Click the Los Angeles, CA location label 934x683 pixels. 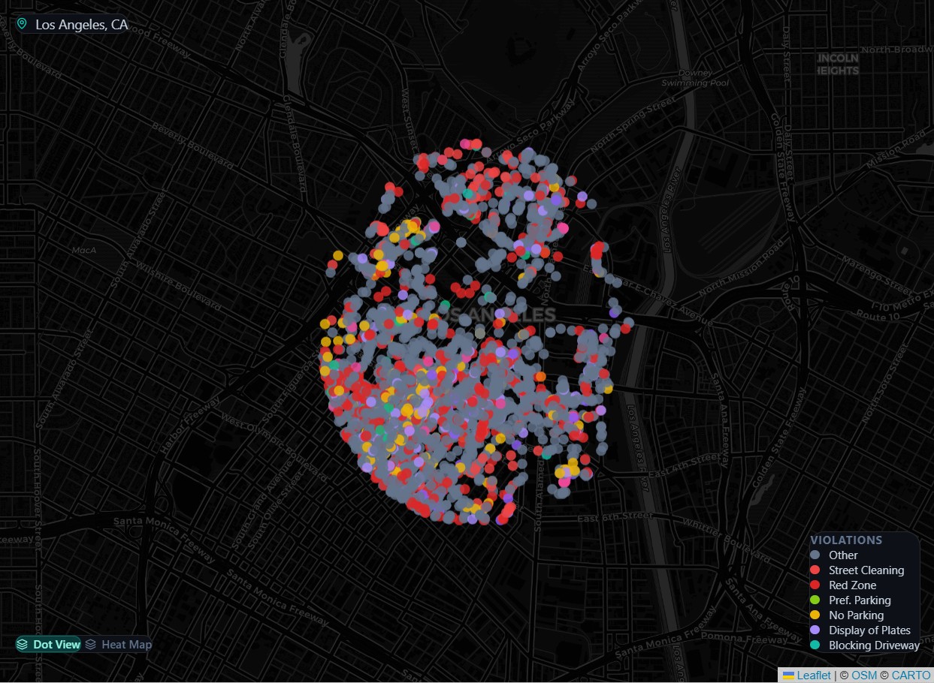click(x=82, y=25)
